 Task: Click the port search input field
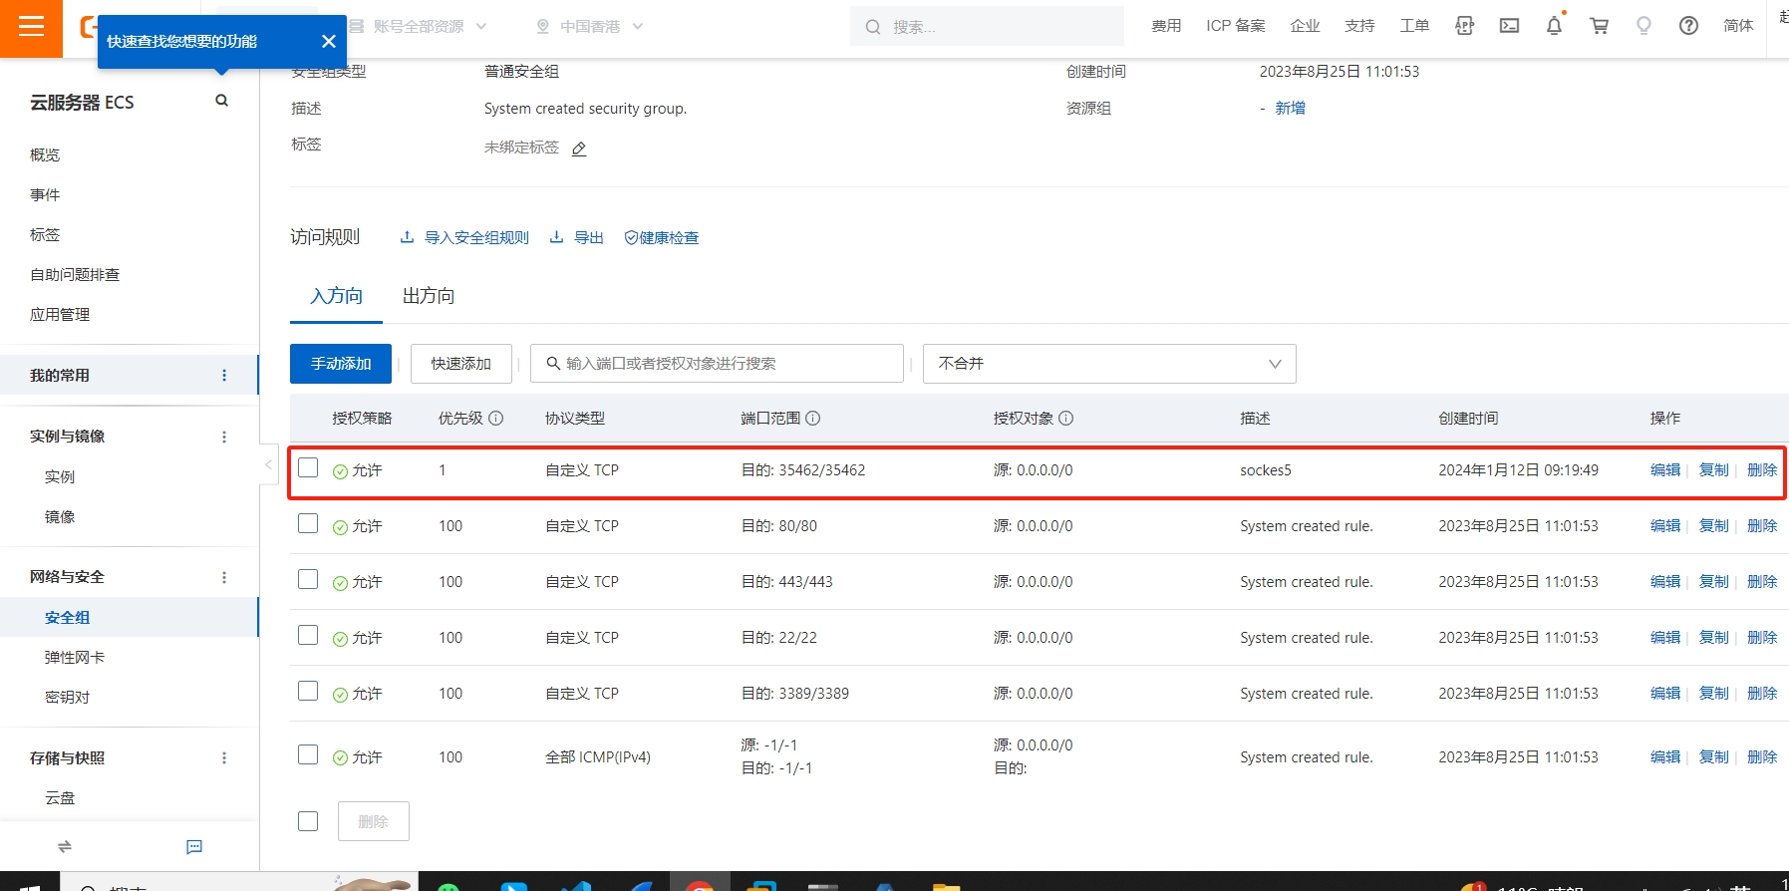718,364
